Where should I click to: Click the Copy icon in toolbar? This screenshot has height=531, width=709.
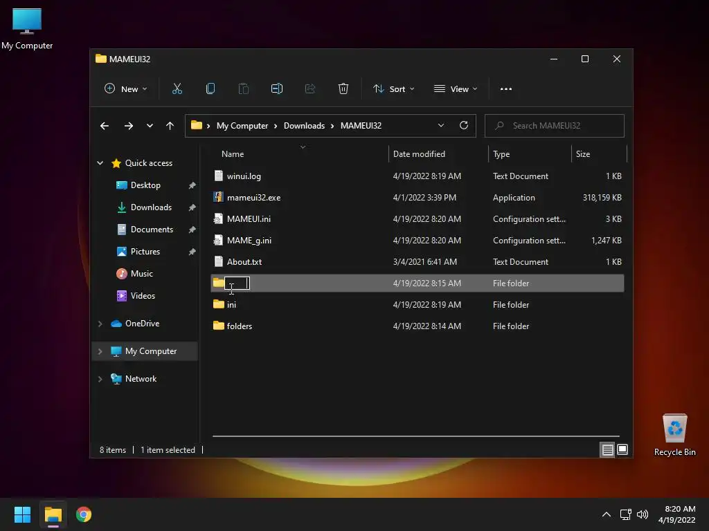(210, 89)
